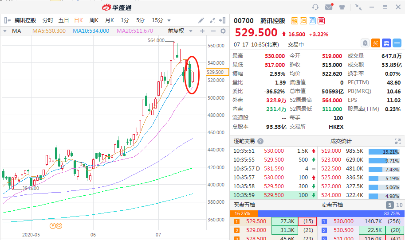Screen dimensions: 405x240
Task: Click the 逐笔交易 section header
Action: coord(244,141)
